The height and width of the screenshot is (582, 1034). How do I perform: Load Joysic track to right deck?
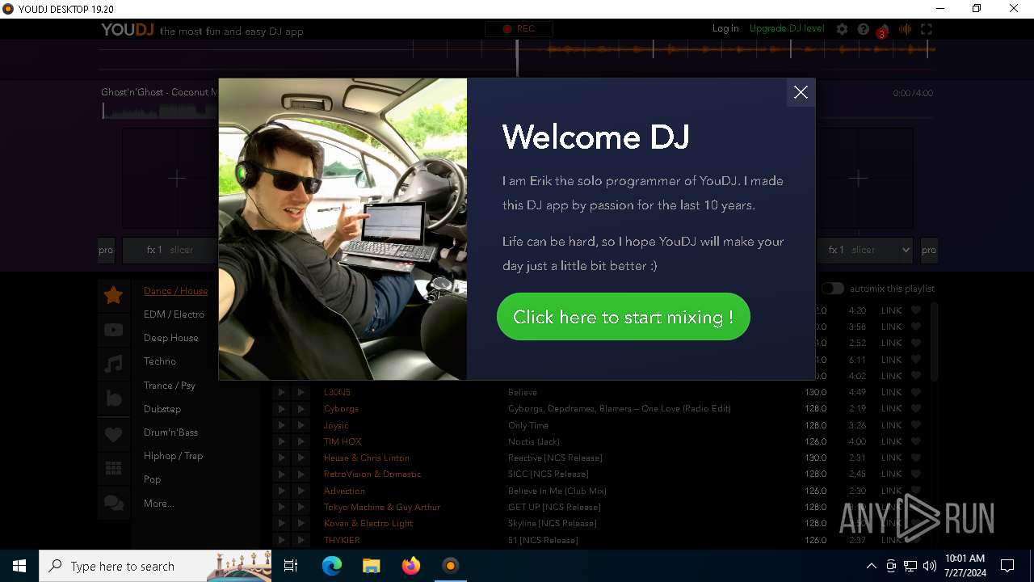[x=301, y=425]
